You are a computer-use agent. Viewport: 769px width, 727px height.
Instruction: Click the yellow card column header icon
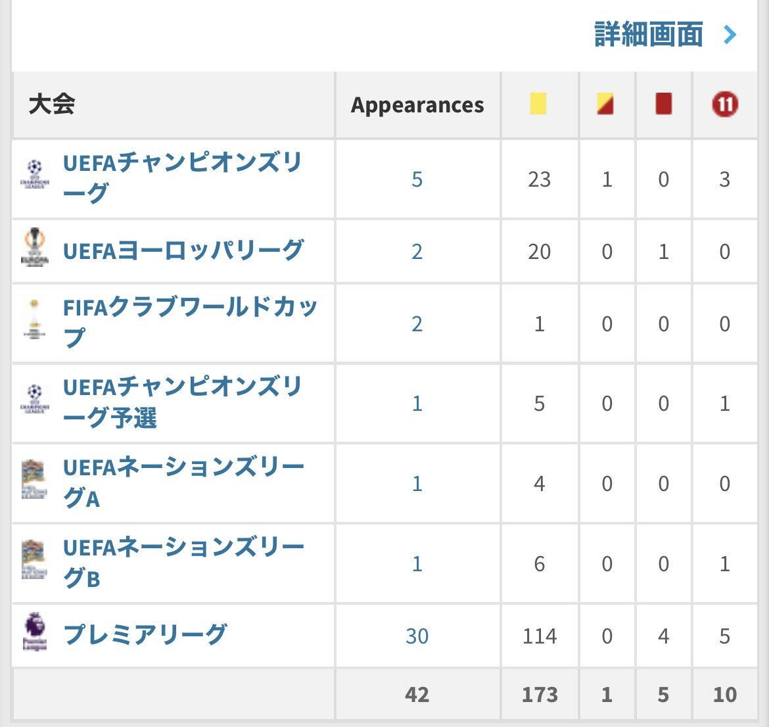(538, 104)
